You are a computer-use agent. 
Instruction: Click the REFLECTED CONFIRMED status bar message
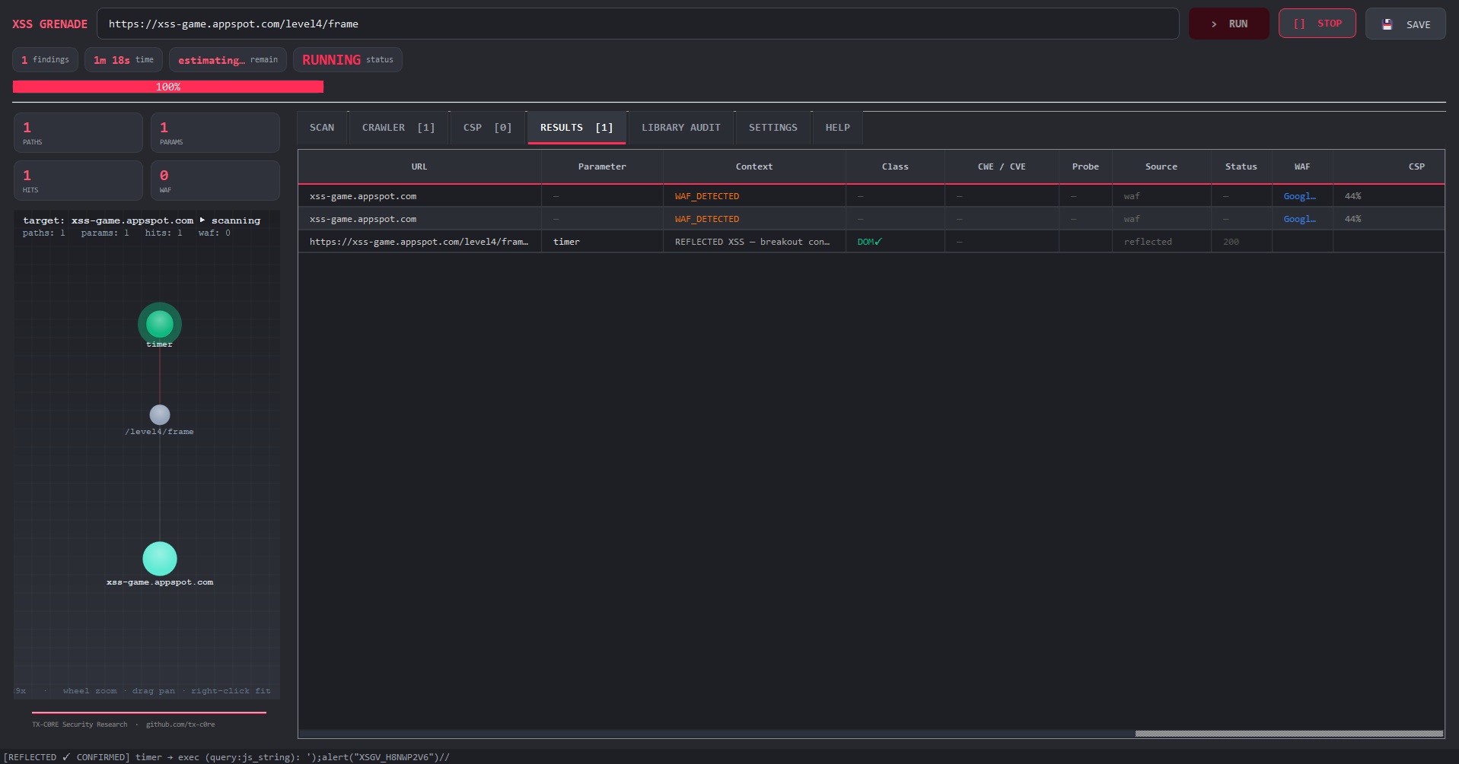tap(227, 757)
